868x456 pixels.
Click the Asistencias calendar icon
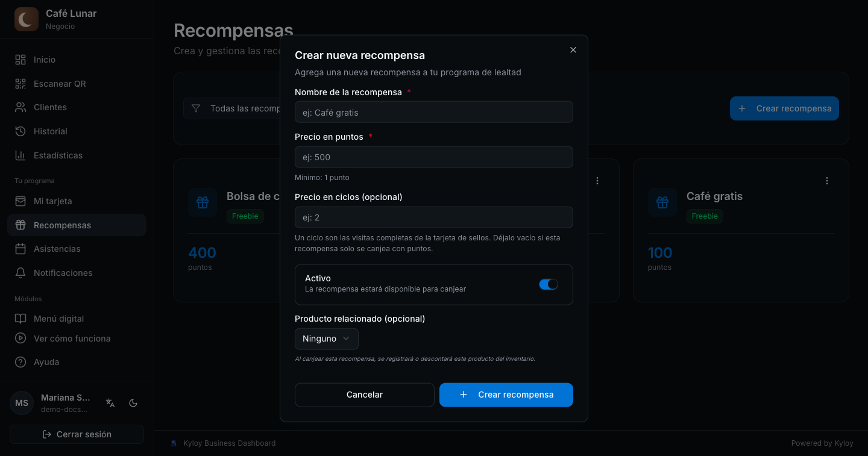(x=20, y=249)
